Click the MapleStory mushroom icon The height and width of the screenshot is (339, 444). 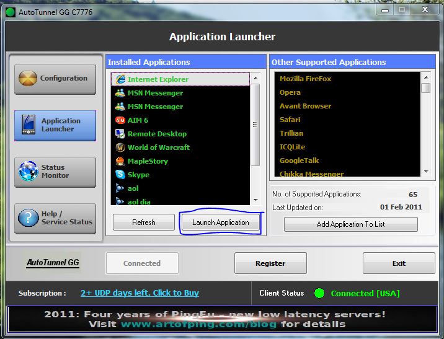click(120, 161)
